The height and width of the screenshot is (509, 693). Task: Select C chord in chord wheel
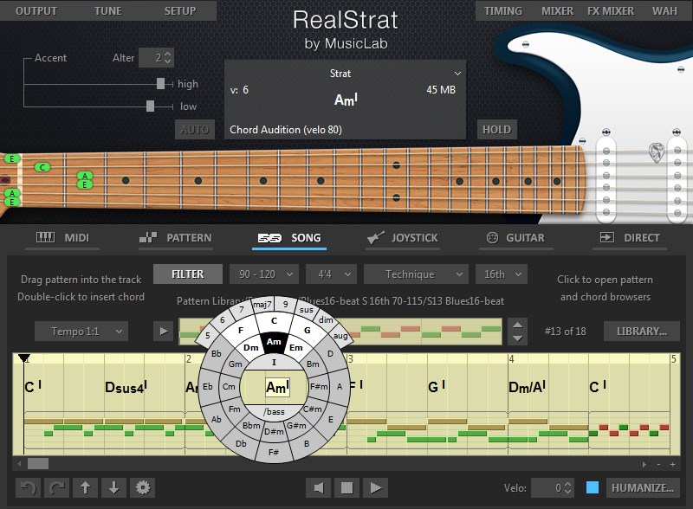[x=274, y=321]
